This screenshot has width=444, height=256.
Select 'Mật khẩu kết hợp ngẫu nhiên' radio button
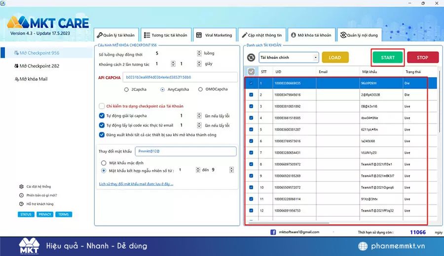coord(104,171)
